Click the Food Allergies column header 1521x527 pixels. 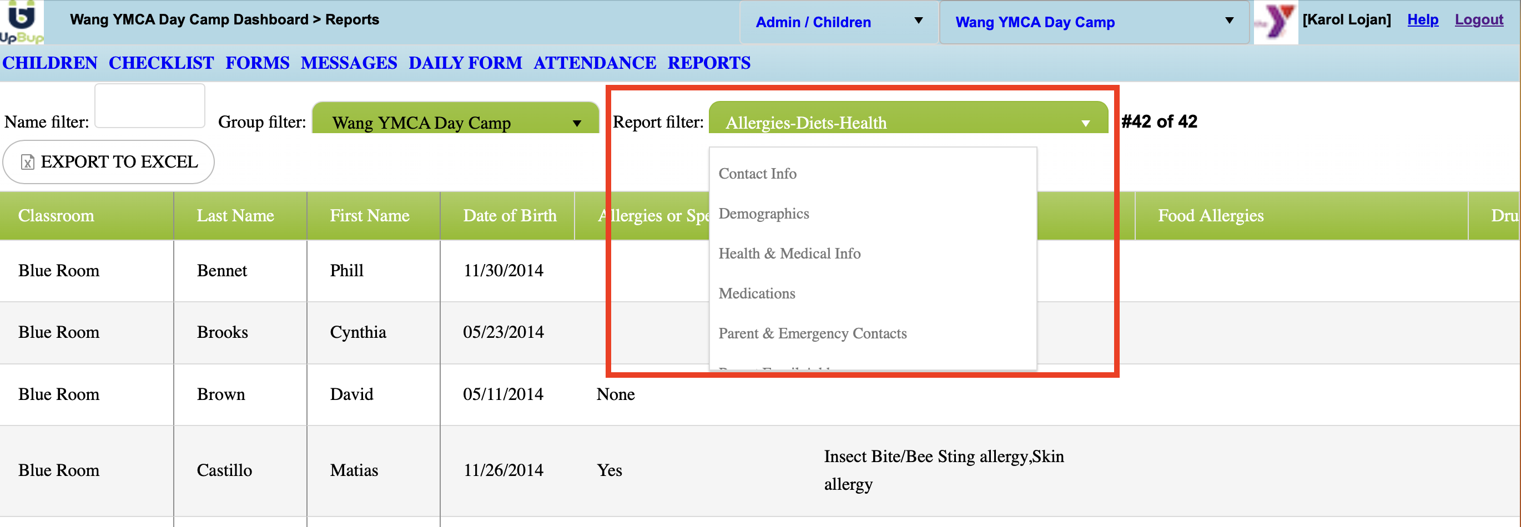pos(1301,215)
